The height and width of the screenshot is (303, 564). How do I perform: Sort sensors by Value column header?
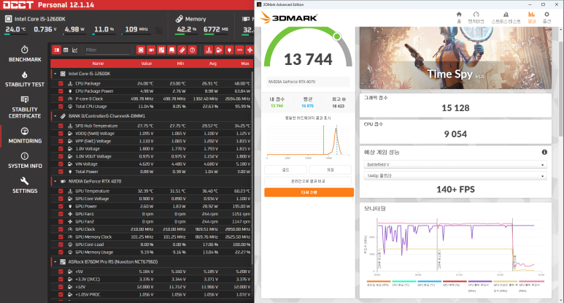pyautogui.click(x=147, y=64)
